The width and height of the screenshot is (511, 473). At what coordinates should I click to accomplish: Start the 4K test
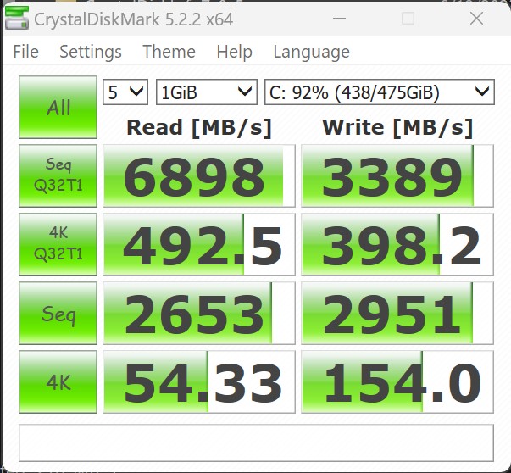58,382
